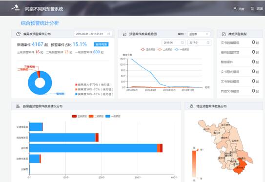
Task: Toggle 偏离度50%-70% legend entry in donut chart
Action: (x=94, y=89)
